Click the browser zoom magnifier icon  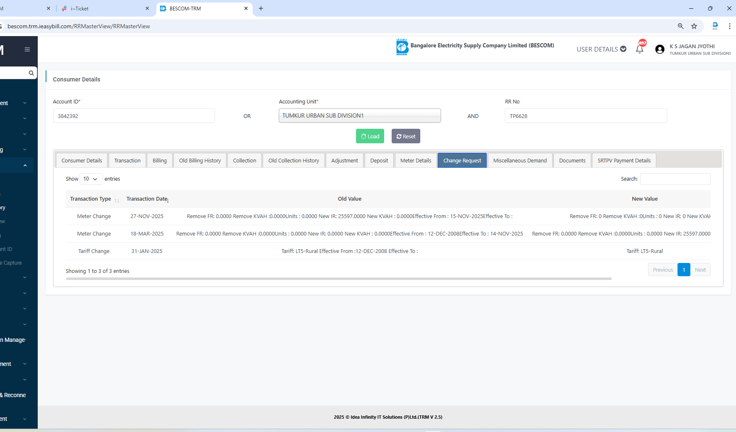point(680,26)
